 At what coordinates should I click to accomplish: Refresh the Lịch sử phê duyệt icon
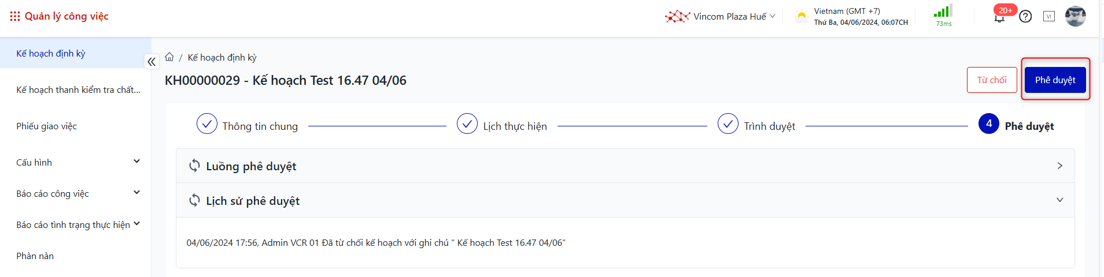pos(195,200)
